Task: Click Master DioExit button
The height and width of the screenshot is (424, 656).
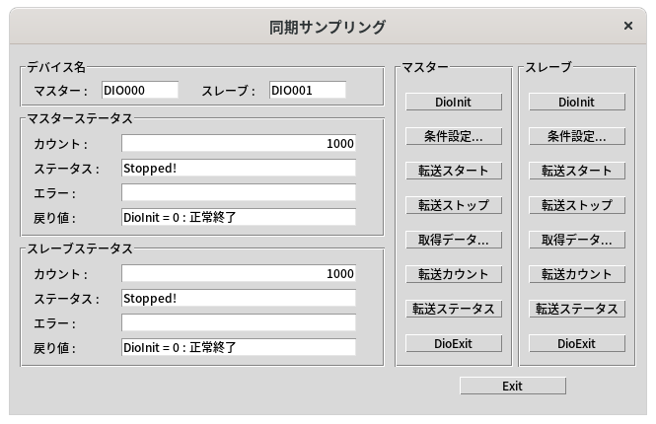Action: click(x=453, y=343)
